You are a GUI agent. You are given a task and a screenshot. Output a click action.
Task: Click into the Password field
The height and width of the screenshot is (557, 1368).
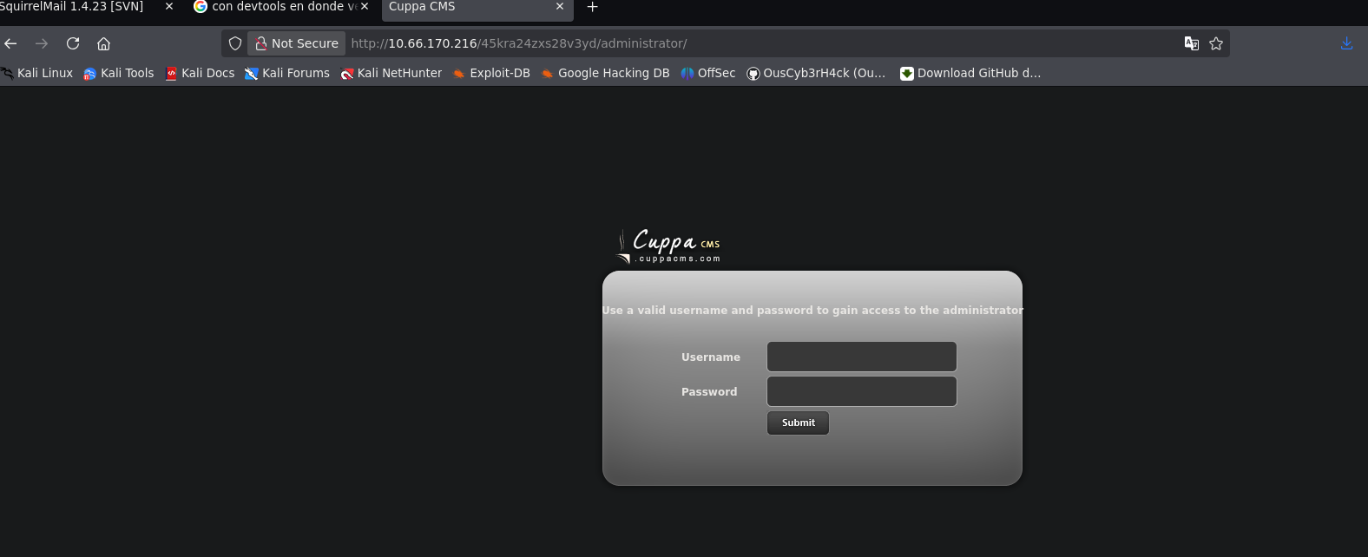pyautogui.click(x=862, y=391)
